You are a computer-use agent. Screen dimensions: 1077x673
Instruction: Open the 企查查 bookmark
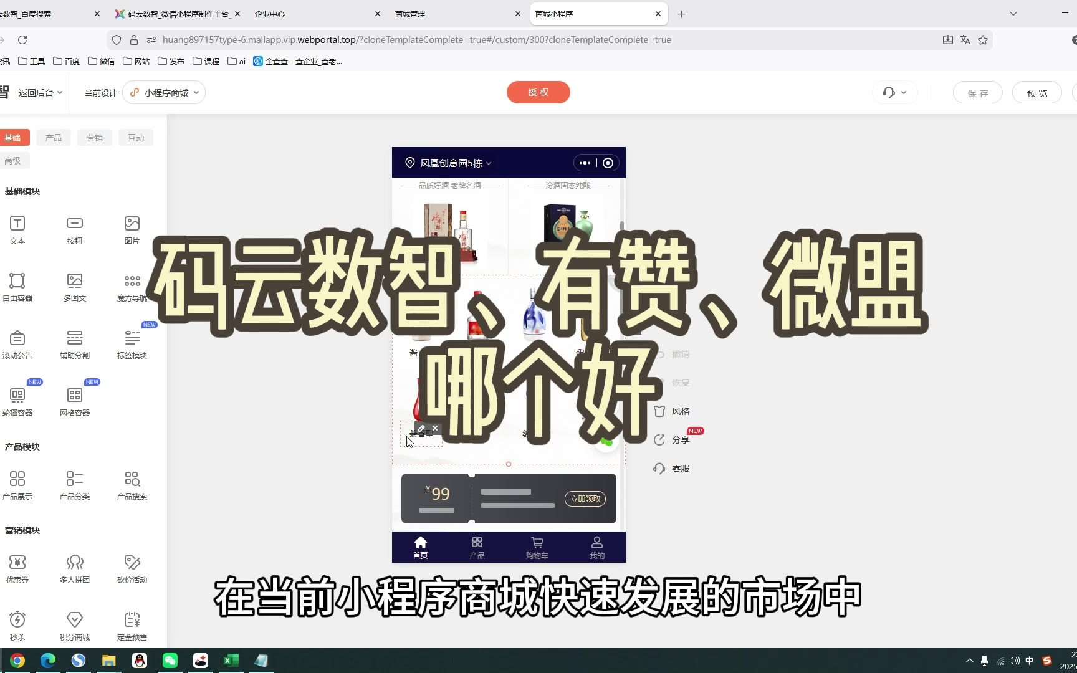298,61
